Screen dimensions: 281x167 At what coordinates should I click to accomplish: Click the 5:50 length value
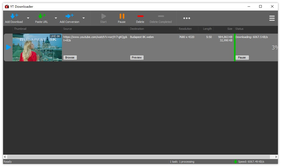pyautogui.click(x=209, y=37)
